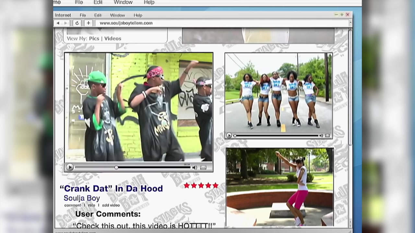The height and width of the screenshot is (233, 415).
Task: Click the soulja boy URL address field
Action: pos(222,23)
